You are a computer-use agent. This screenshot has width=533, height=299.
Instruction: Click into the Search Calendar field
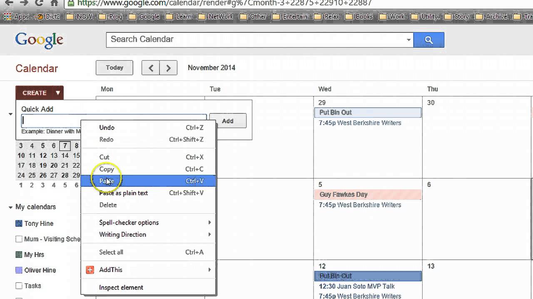[256, 40]
